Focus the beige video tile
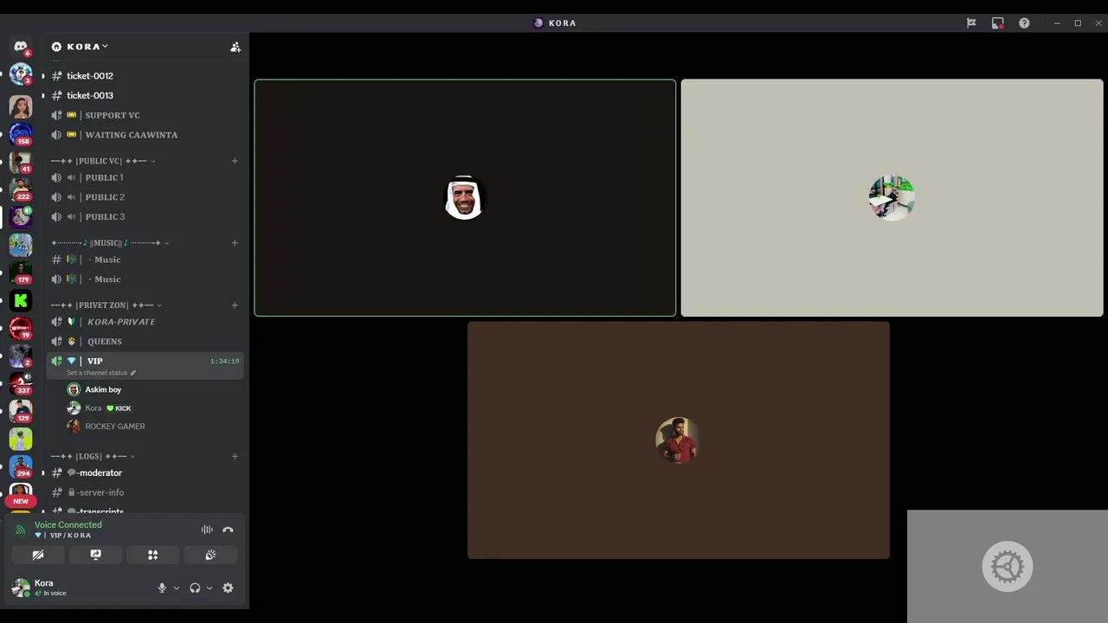This screenshot has width=1108, height=623. tap(892, 198)
